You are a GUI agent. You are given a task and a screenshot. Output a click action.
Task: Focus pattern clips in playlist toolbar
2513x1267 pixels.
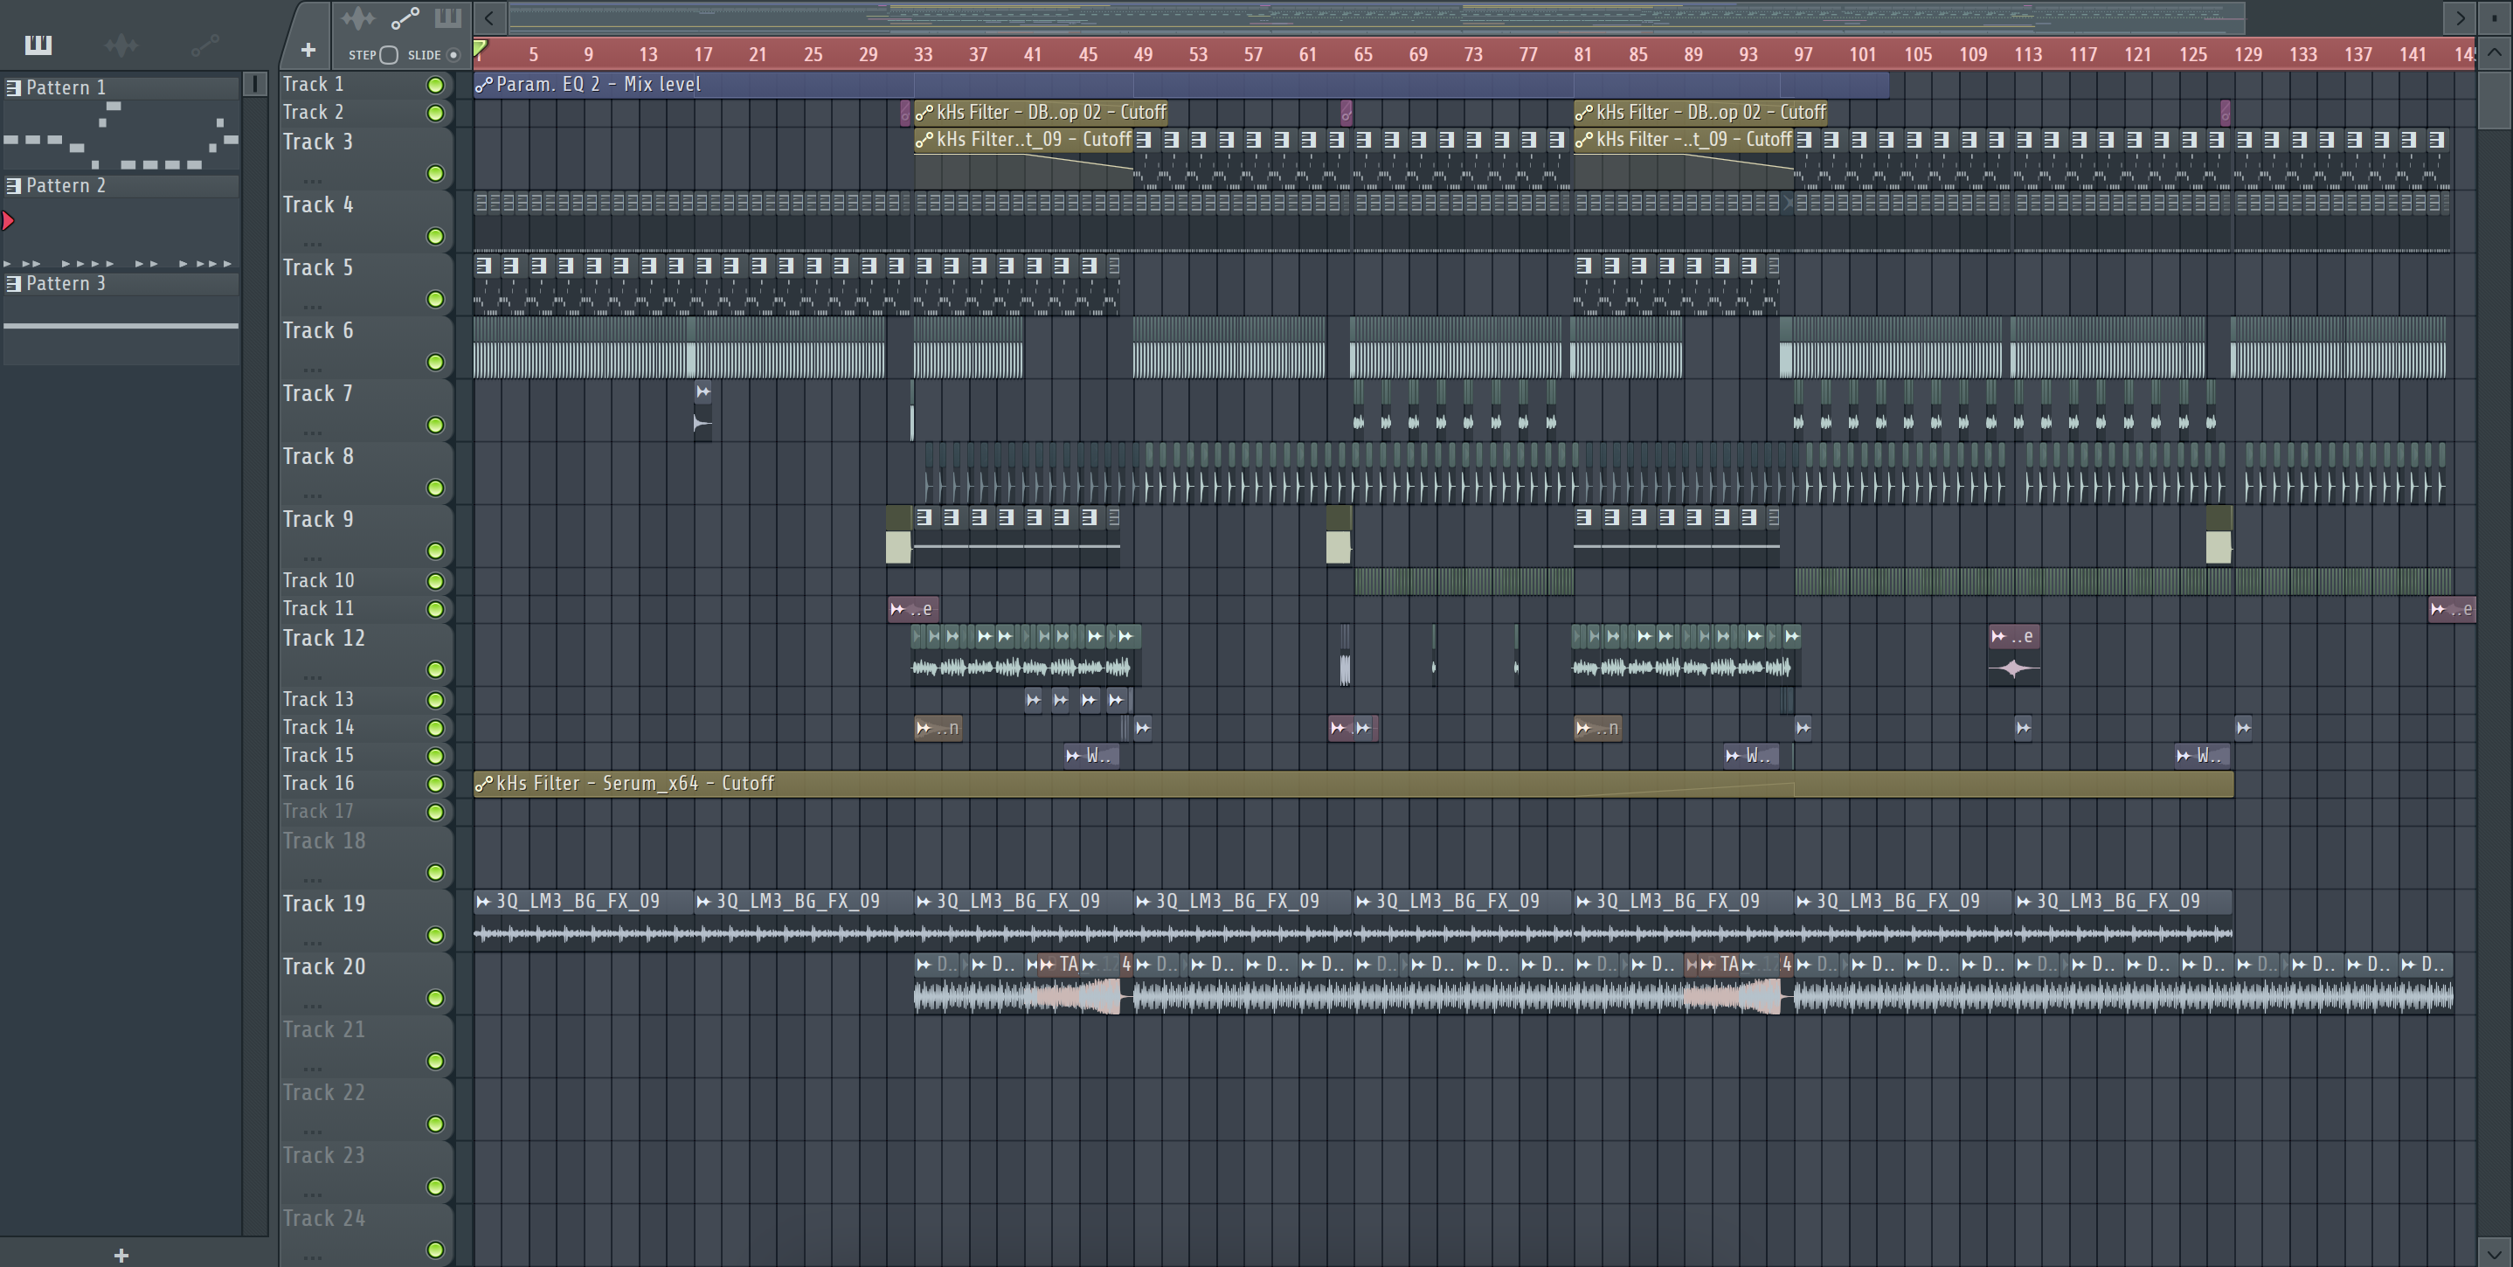447,17
